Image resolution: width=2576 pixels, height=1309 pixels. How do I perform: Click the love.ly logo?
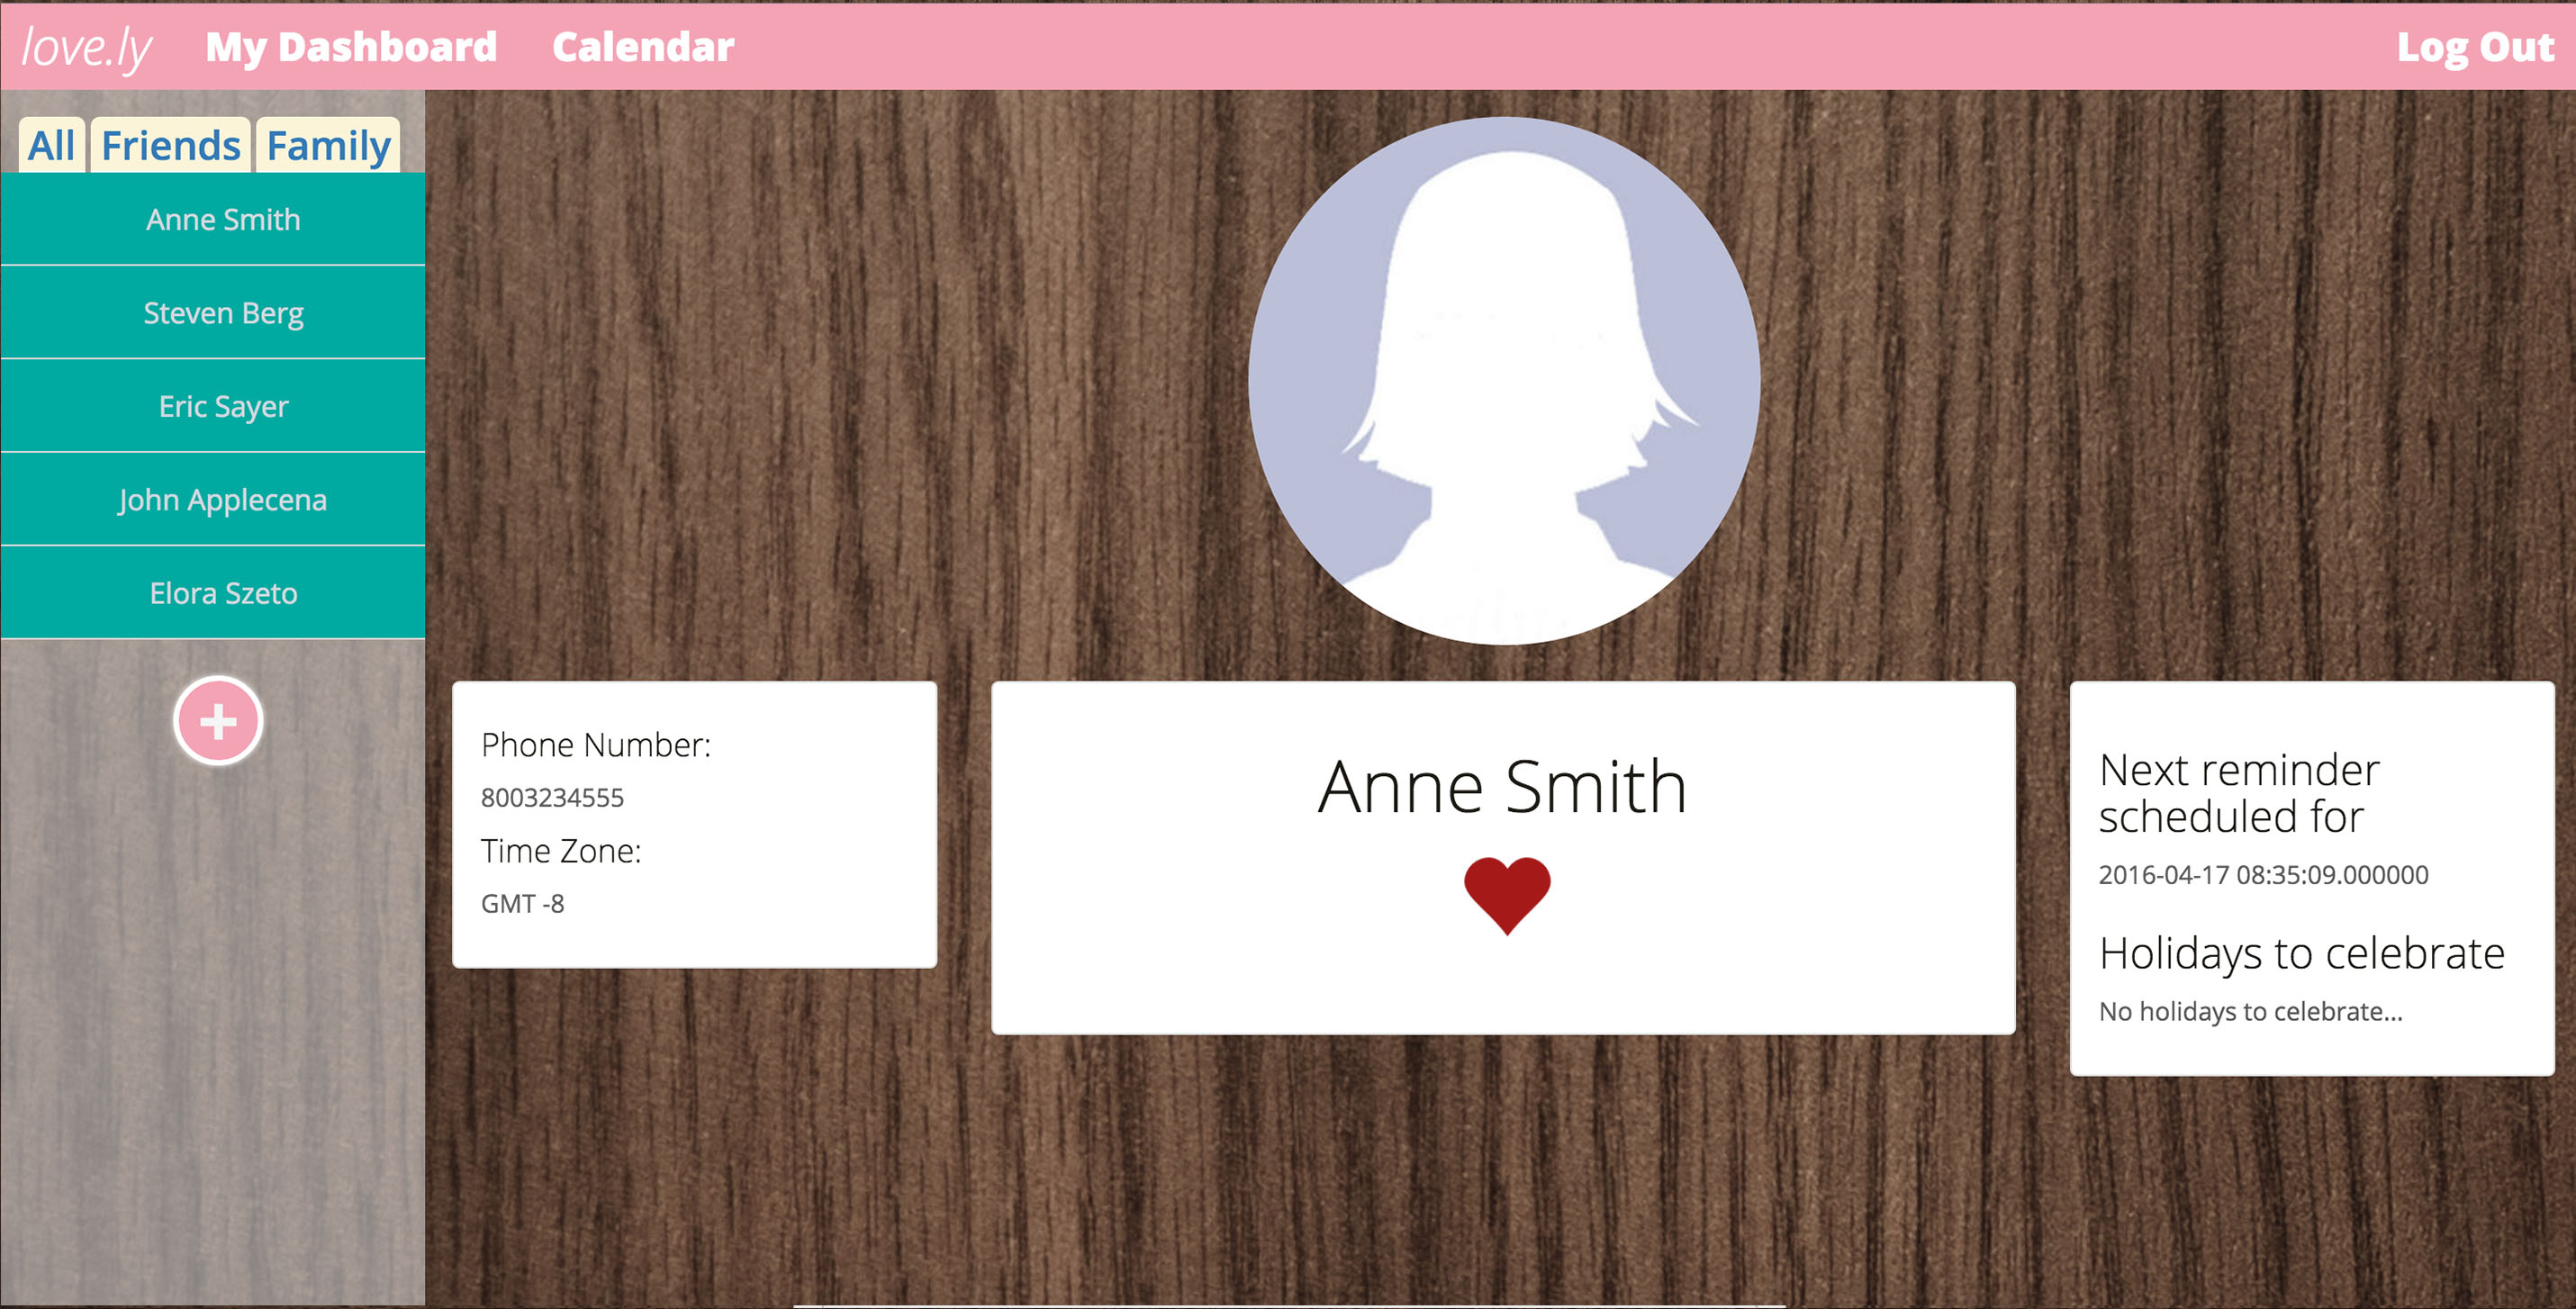pyautogui.click(x=86, y=47)
